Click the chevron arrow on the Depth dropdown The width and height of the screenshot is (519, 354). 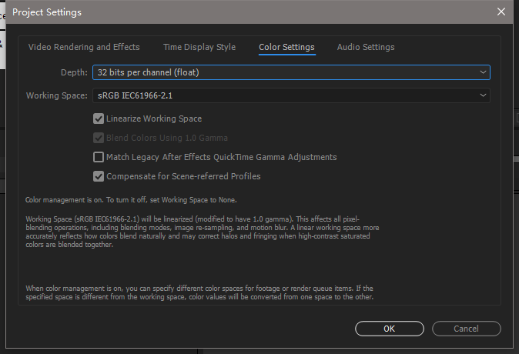[x=483, y=72]
